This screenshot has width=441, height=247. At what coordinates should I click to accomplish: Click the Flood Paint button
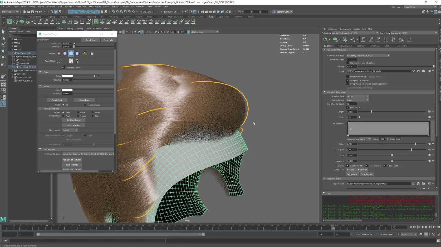57,100
